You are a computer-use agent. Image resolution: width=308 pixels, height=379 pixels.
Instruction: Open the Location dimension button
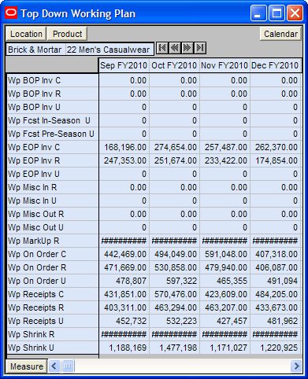coord(26,34)
